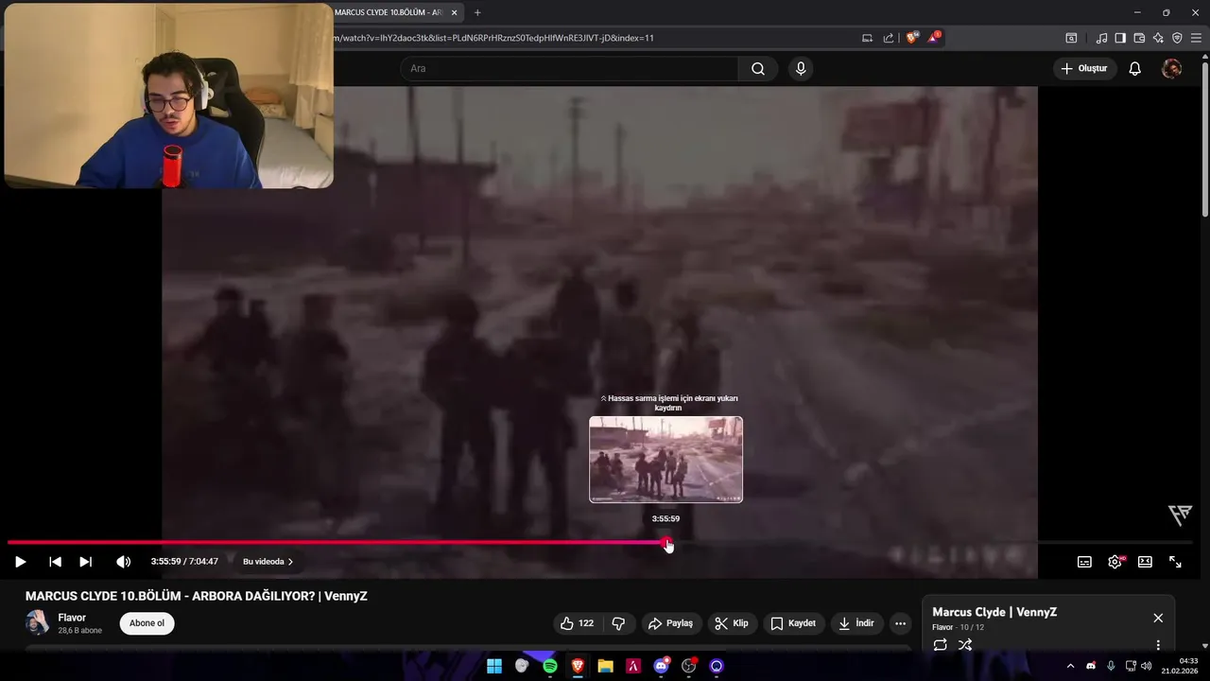Enter full screen mode
This screenshot has height=681, width=1210.
pyautogui.click(x=1175, y=562)
